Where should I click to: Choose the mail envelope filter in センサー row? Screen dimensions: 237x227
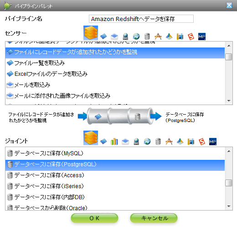click(x=114, y=37)
